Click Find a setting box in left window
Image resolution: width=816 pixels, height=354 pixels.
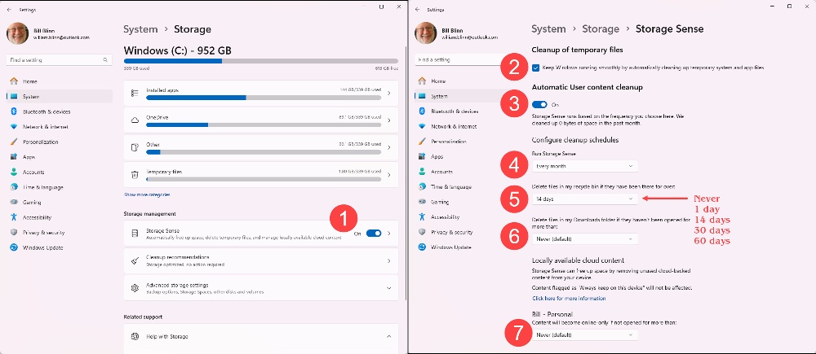point(60,60)
